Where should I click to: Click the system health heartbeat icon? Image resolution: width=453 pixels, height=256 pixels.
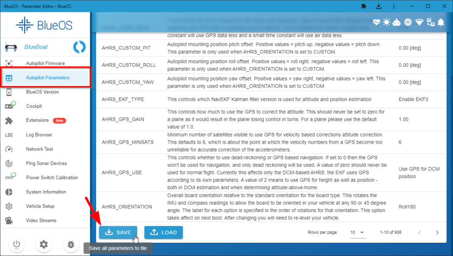pyautogui.click(x=377, y=22)
